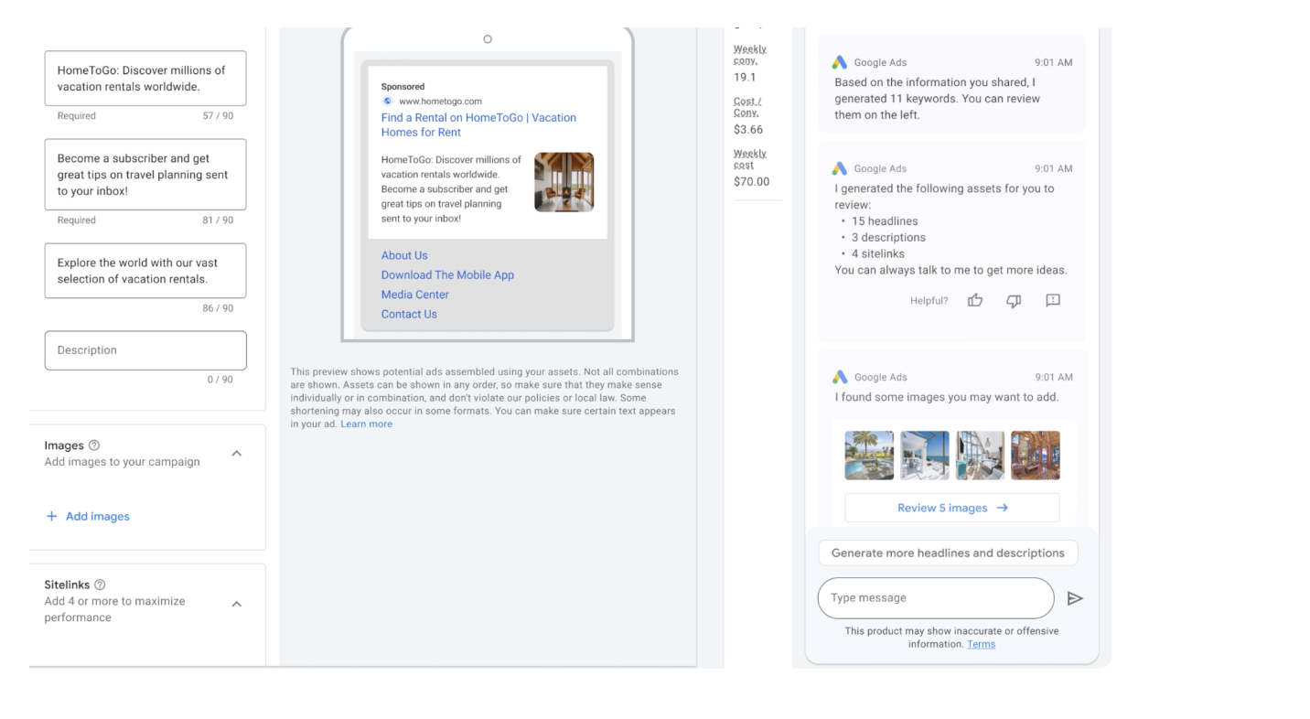Open the Learn more link
1310x719 pixels.
pos(366,424)
